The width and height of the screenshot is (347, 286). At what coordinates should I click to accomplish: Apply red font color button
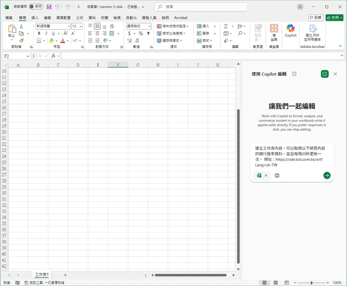point(63,40)
